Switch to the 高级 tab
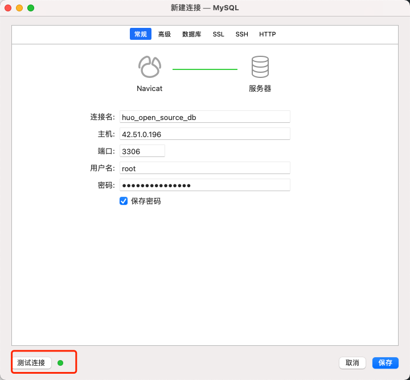The height and width of the screenshot is (380, 410). click(x=165, y=34)
